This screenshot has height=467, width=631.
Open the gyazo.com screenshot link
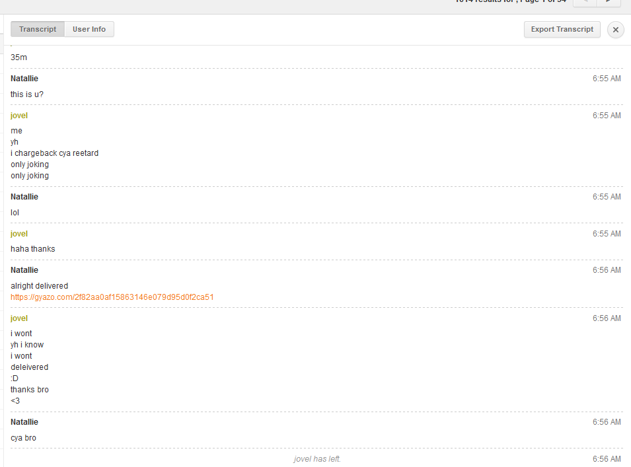click(x=112, y=297)
